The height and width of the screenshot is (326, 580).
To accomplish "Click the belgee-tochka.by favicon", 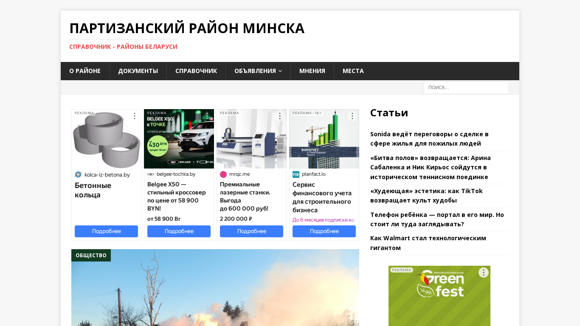I will [151, 174].
